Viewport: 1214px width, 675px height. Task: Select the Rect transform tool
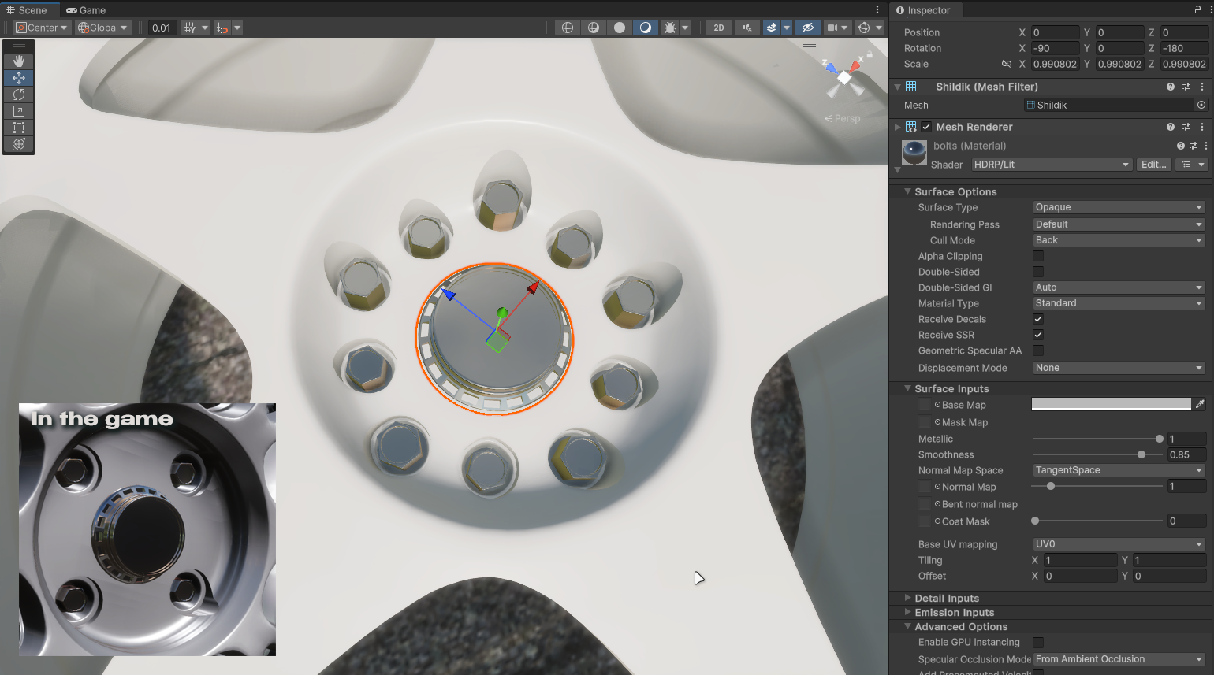coord(19,128)
